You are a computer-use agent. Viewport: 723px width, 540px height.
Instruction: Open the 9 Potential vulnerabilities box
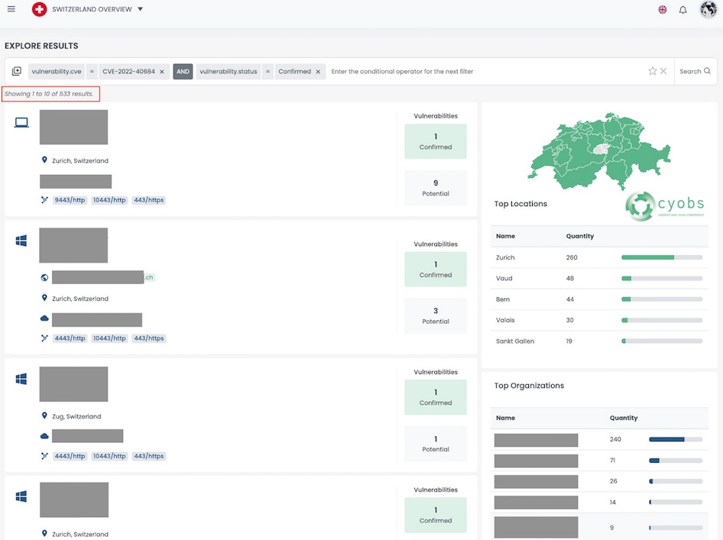436,188
